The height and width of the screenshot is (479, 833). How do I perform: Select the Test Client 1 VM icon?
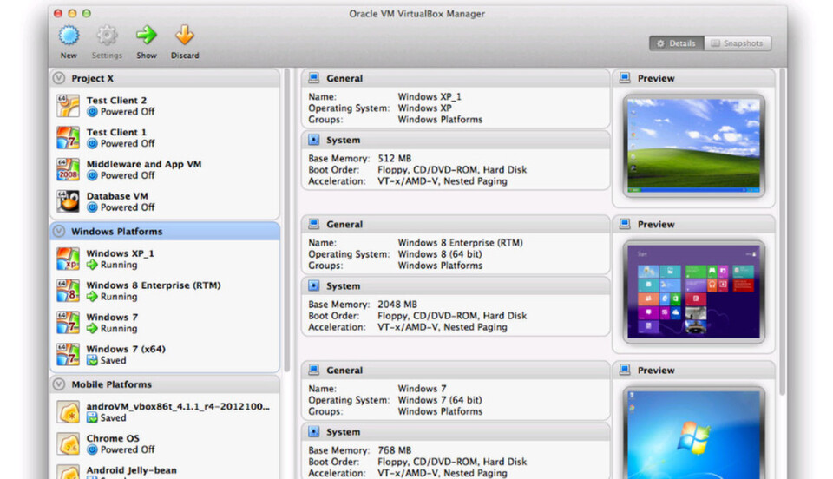[x=68, y=138]
